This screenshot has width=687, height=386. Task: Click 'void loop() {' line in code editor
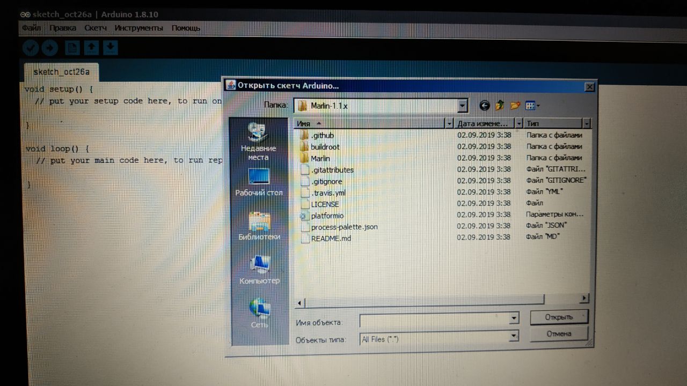pyautogui.click(x=57, y=149)
